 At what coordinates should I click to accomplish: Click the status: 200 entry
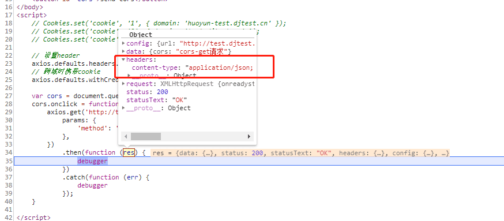(147, 92)
